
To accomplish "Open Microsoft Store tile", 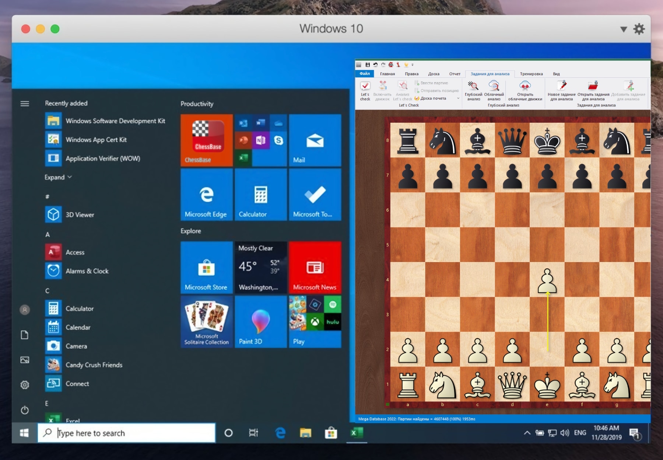I will (x=207, y=268).
